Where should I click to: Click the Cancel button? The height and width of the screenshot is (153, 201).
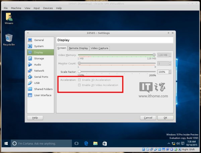click(x=148, y=118)
